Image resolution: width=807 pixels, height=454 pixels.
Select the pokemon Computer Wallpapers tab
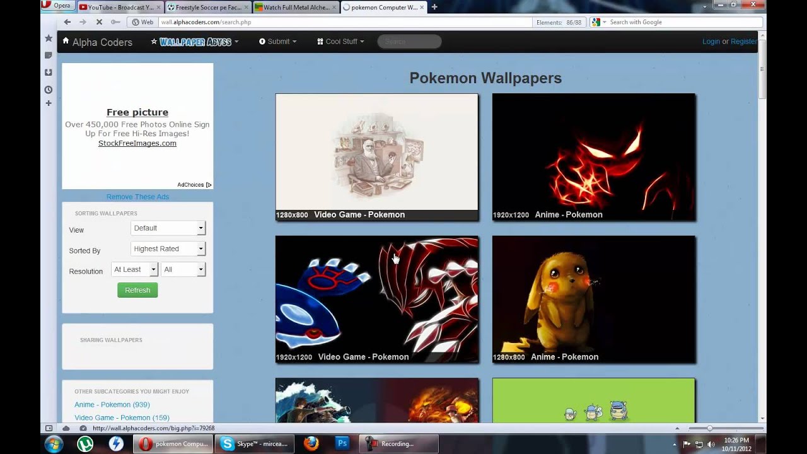click(383, 7)
